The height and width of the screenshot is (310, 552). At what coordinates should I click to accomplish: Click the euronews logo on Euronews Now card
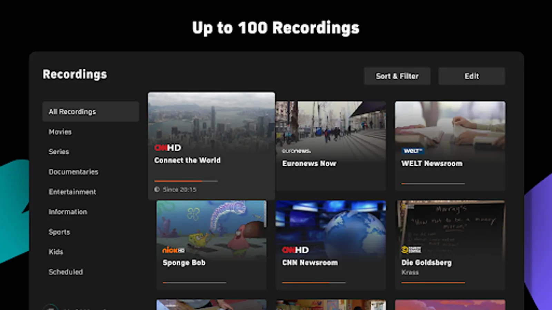coord(296,151)
